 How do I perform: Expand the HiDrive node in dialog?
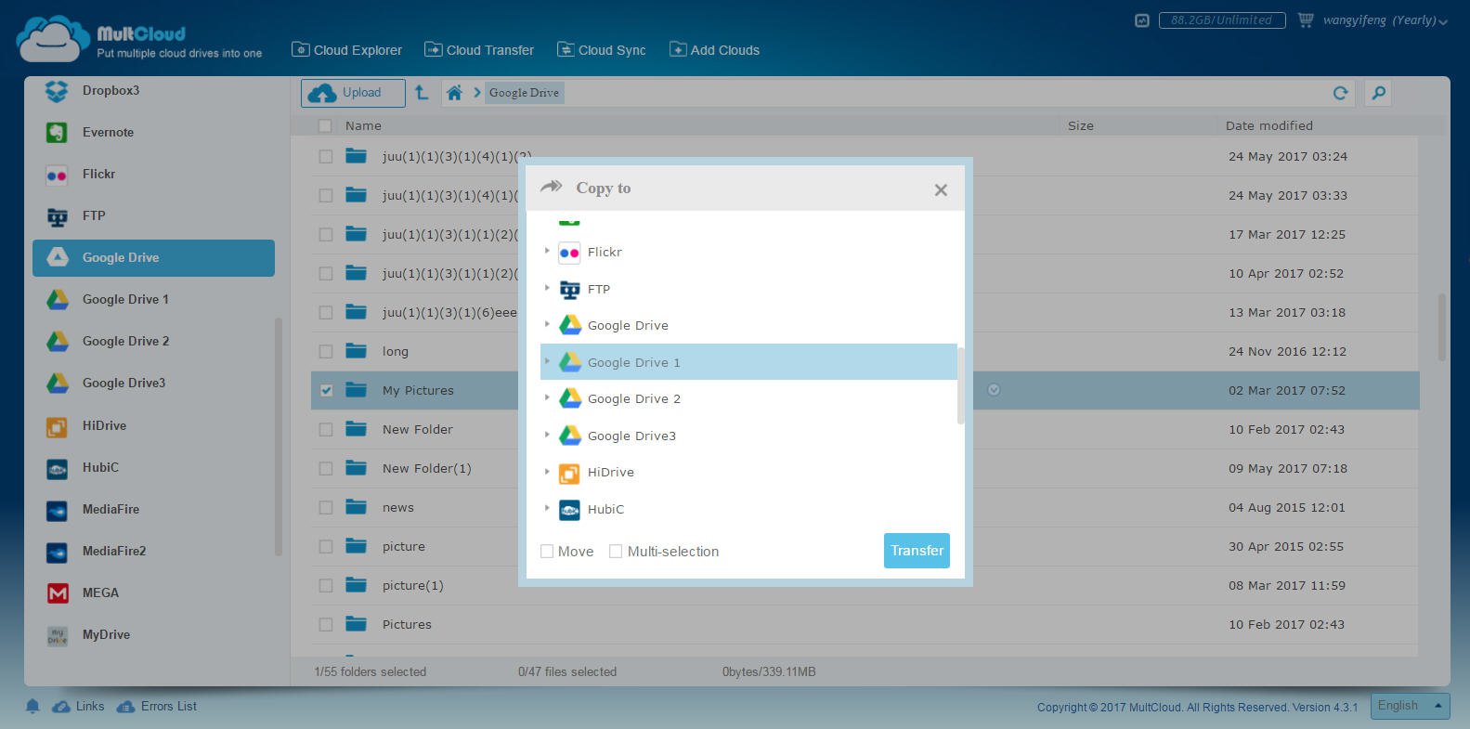[x=547, y=471]
